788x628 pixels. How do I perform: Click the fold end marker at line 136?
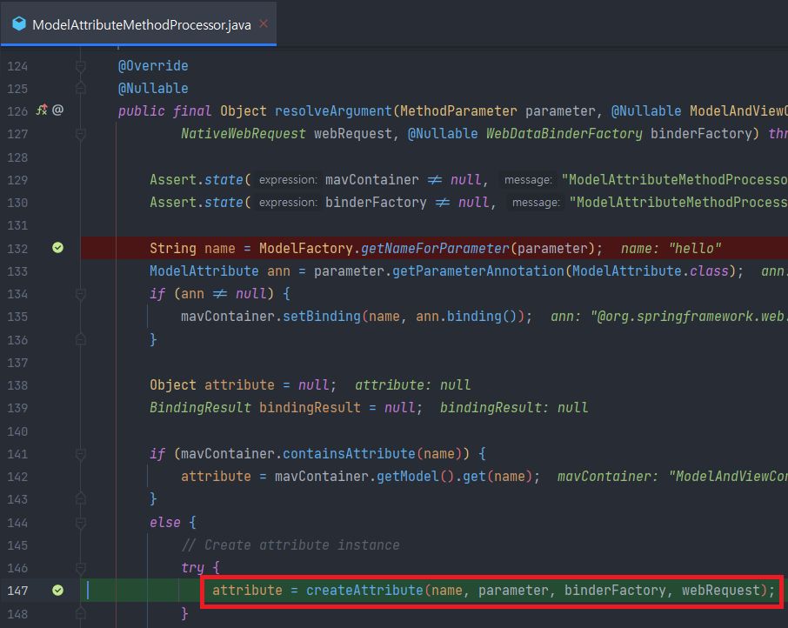pyautogui.click(x=80, y=339)
